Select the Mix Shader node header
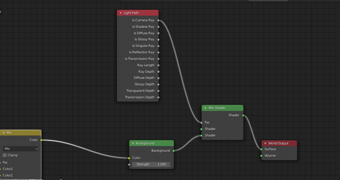This screenshot has width=340, height=180. (x=222, y=108)
